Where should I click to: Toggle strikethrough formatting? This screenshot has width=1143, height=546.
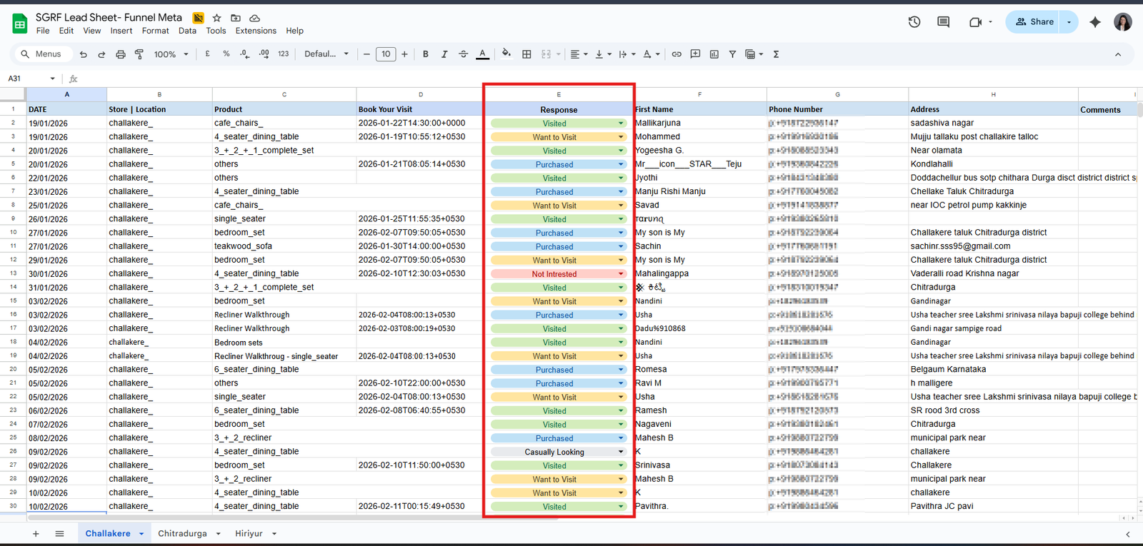click(x=463, y=54)
